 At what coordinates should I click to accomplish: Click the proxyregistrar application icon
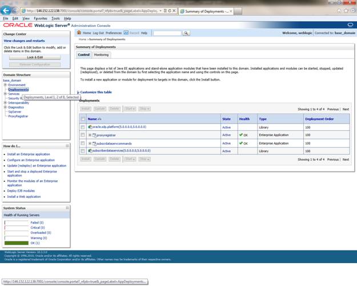click(94, 135)
